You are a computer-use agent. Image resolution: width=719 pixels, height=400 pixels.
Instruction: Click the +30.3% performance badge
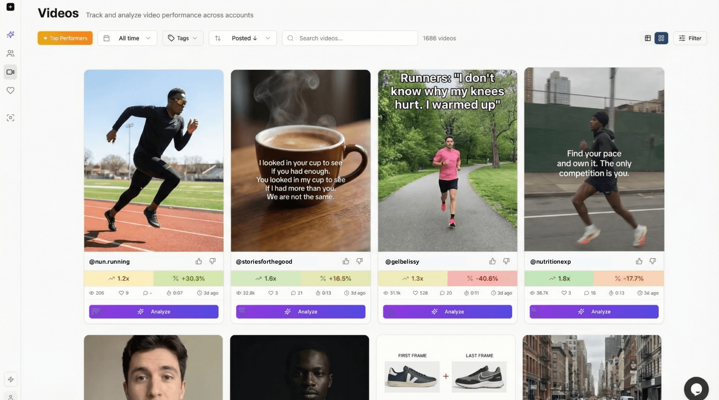pyautogui.click(x=189, y=278)
